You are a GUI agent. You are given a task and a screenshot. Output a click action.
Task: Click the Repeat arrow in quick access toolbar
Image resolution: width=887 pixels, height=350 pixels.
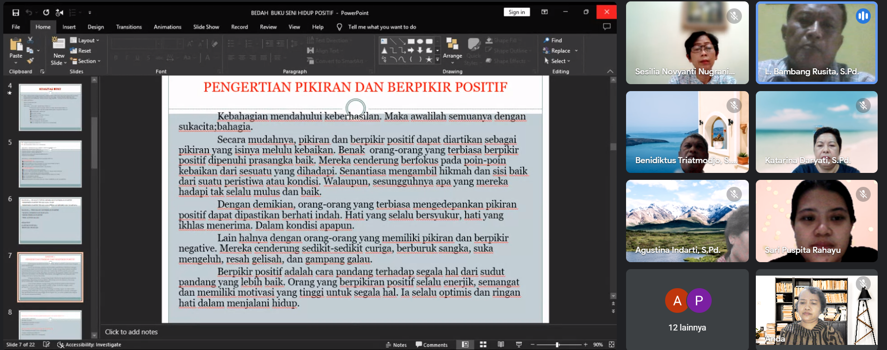click(x=46, y=13)
